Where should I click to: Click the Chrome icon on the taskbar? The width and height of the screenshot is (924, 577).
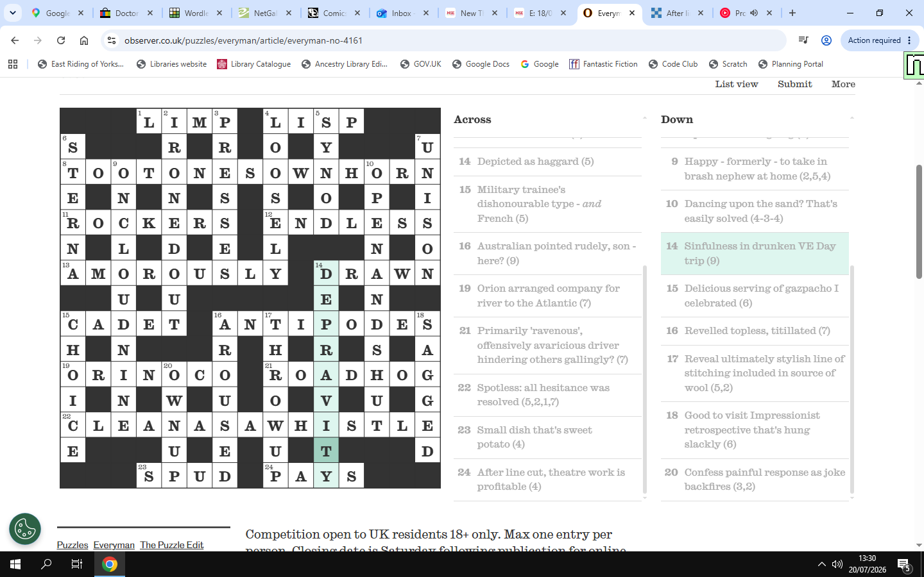(x=110, y=564)
